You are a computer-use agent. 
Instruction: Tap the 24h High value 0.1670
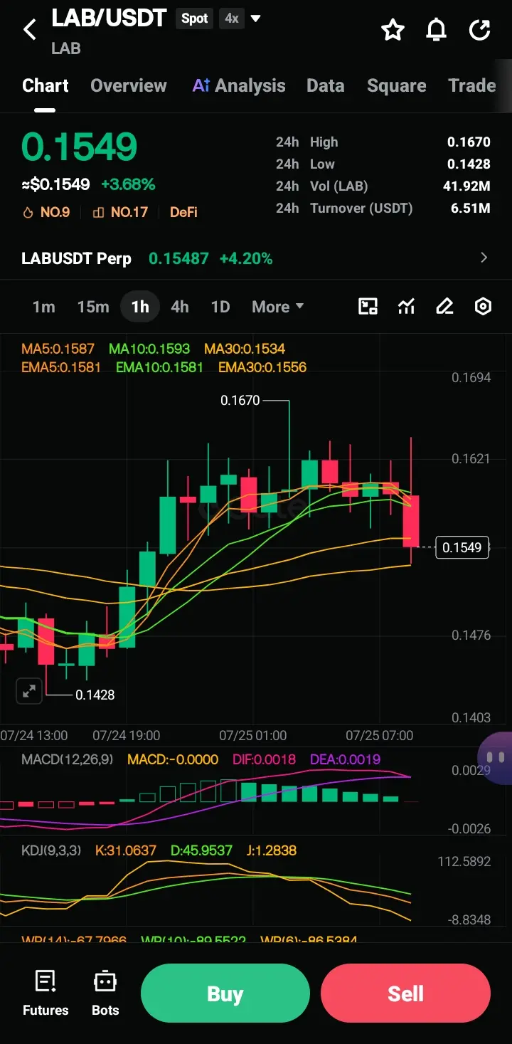[469, 142]
